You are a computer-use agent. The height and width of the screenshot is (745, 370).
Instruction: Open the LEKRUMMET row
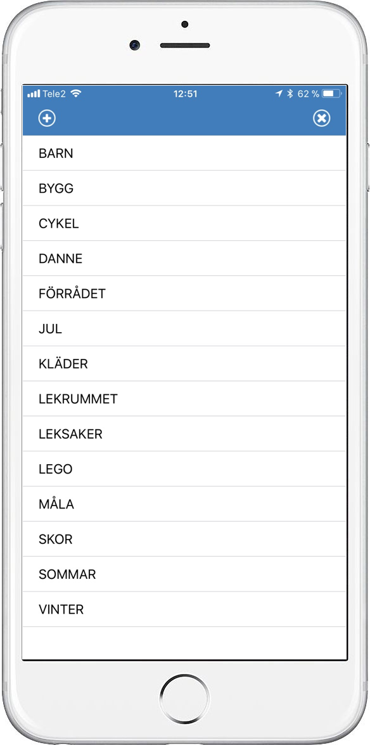pos(185,399)
